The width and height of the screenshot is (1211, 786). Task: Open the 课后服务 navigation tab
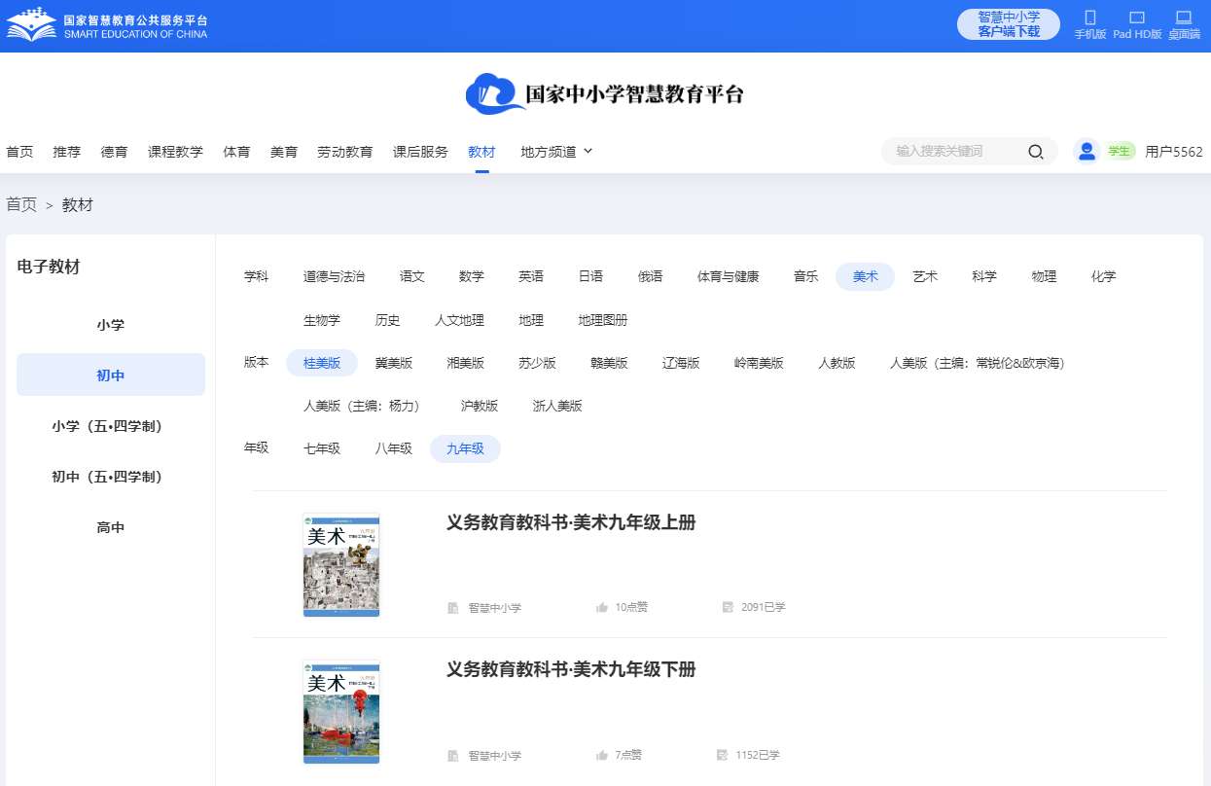click(x=420, y=152)
